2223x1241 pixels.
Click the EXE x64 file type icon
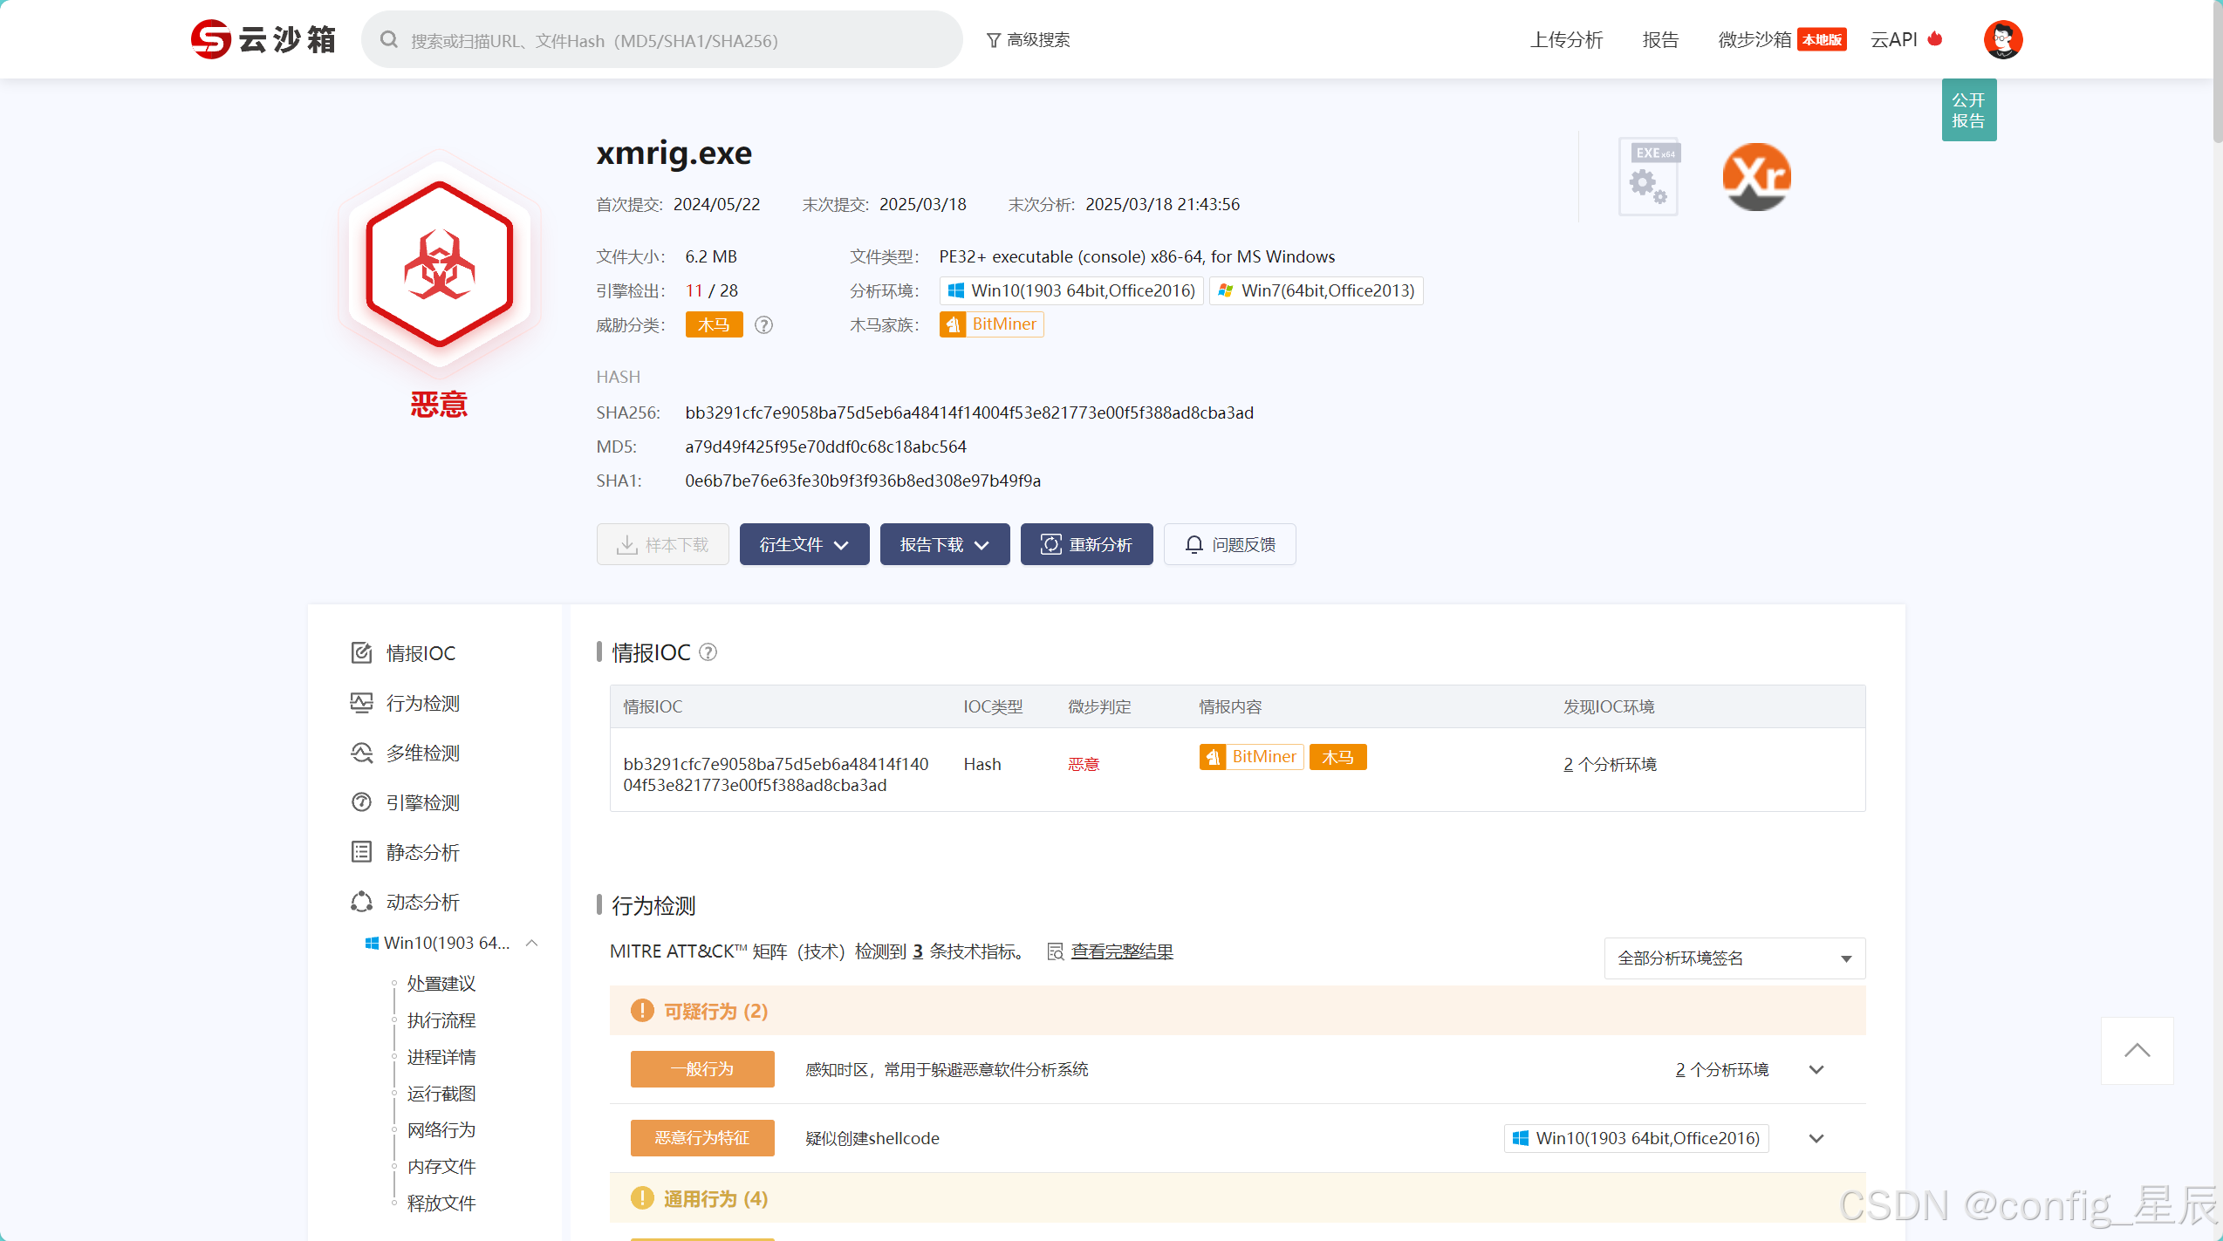tap(1649, 177)
